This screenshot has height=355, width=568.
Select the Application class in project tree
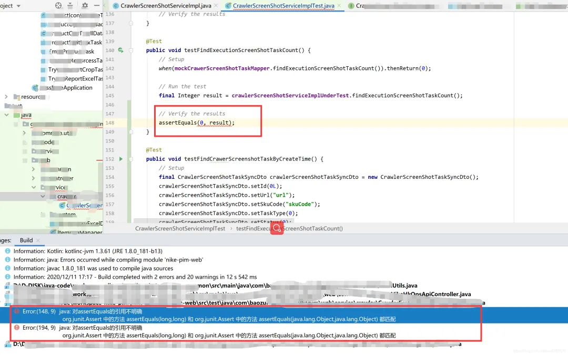[x=66, y=88]
